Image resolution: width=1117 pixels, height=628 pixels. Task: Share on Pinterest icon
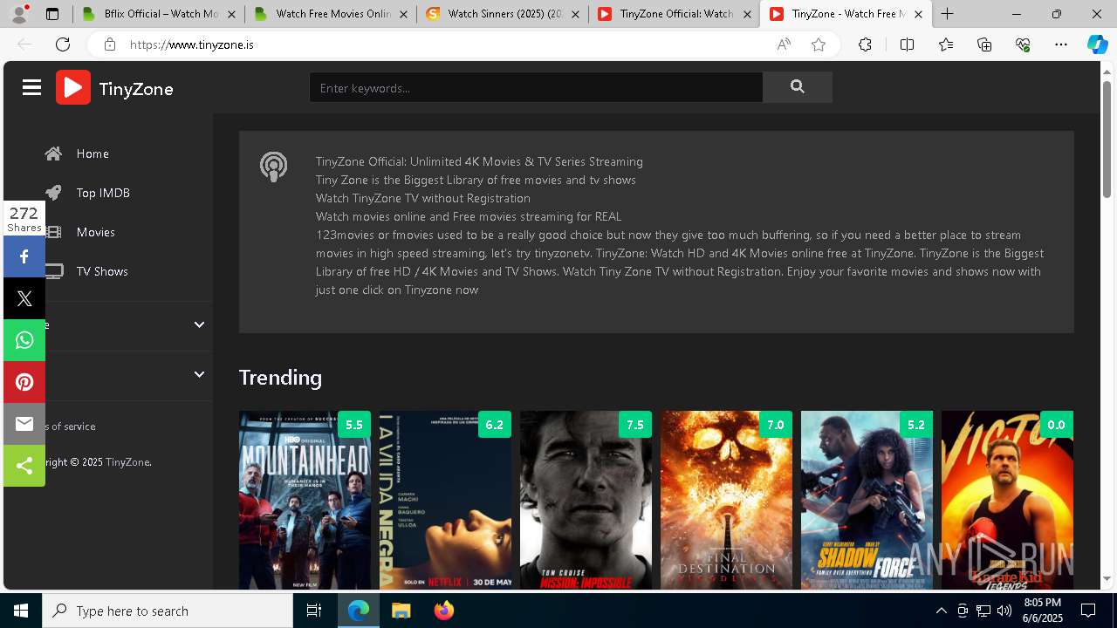click(x=24, y=382)
